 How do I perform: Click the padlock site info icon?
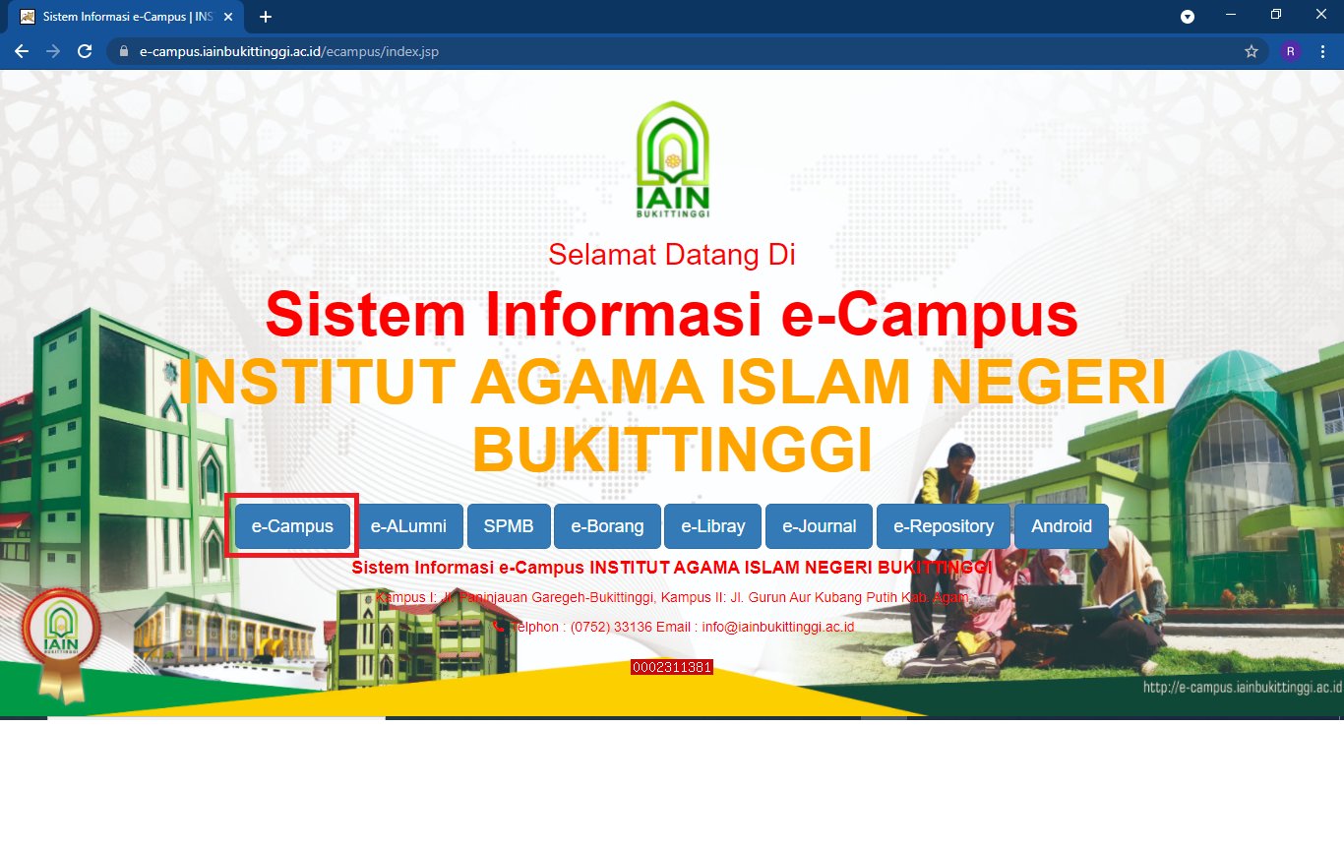point(124,51)
